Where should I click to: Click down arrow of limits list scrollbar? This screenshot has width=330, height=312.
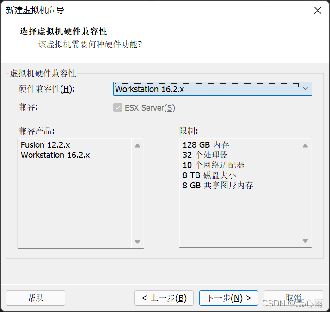305,241
